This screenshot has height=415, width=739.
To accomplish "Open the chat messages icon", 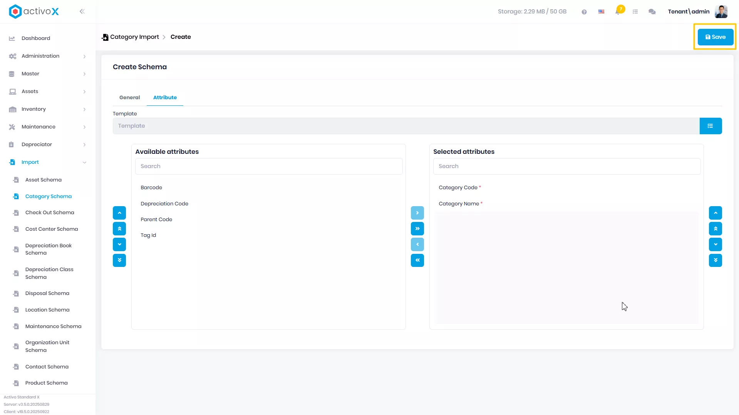I will [x=652, y=12].
